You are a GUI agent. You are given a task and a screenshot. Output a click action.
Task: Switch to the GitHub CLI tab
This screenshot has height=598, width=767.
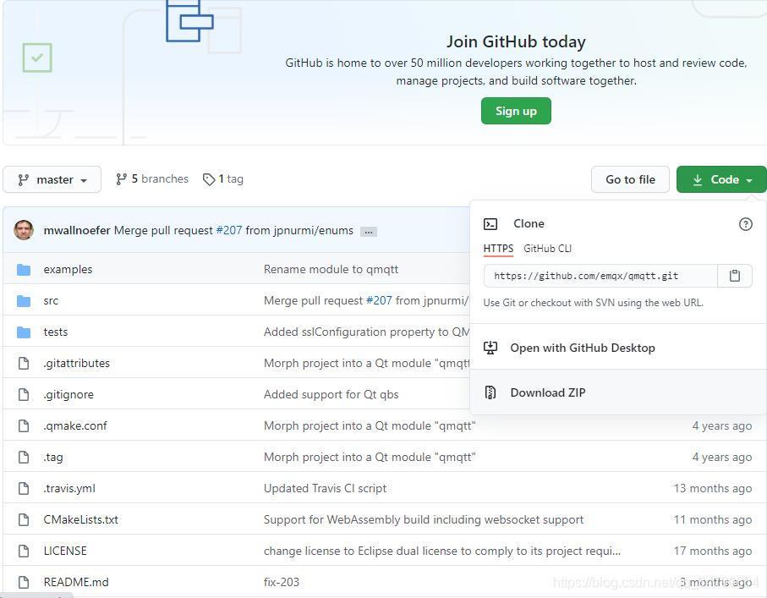547,249
